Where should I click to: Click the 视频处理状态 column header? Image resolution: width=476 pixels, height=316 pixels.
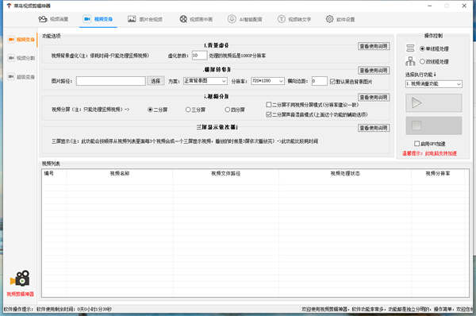345,173
